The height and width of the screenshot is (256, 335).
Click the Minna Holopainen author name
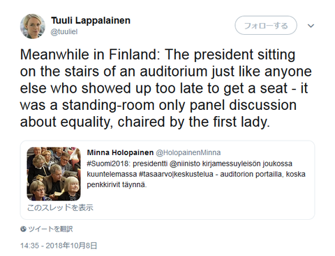(x=120, y=152)
